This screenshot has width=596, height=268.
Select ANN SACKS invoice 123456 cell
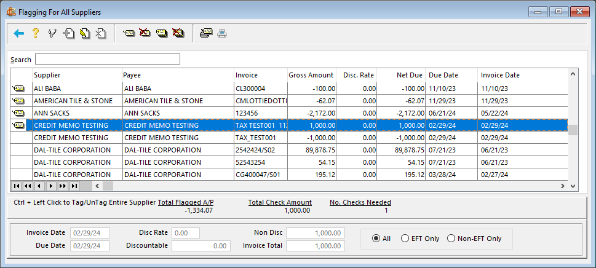pyautogui.click(x=261, y=113)
